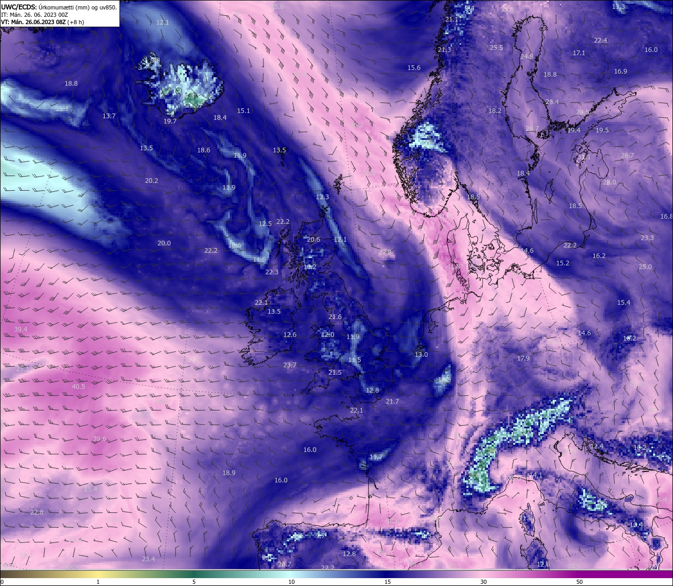Click the map value 10.4
Image resolution: width=673 pixels, height=586 pixels.
(x=636, y=524)
